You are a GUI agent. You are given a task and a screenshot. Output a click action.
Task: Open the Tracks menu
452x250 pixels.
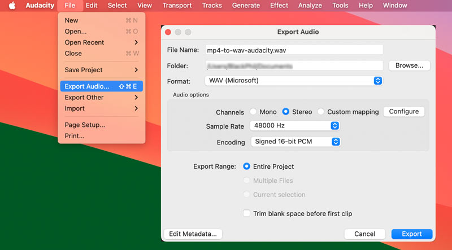(x=212, y=6)
